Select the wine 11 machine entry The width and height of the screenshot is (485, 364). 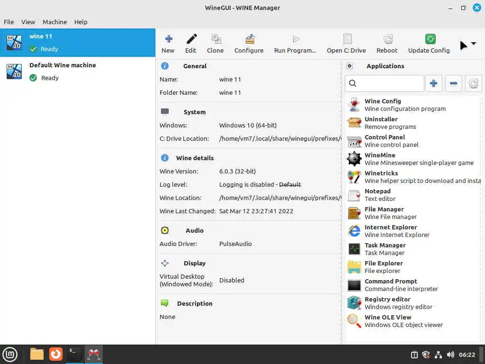78,43
